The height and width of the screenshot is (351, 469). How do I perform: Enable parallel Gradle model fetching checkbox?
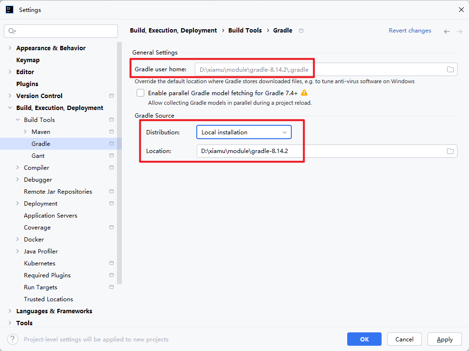pos(140,93)
